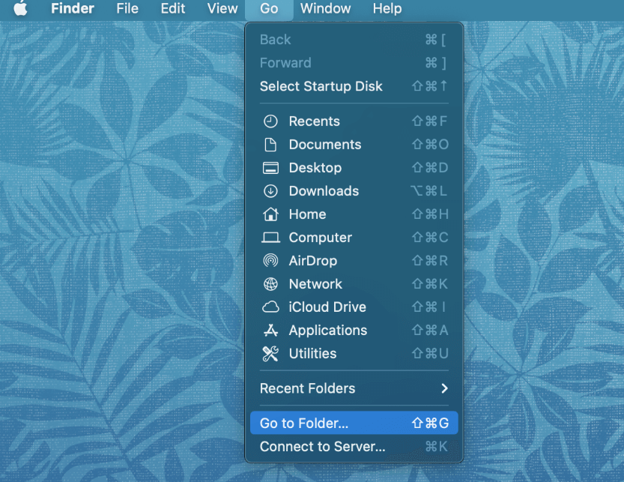The height and width of the screenshot is (482, 624).
Task: Close the open Go menu
Action: (269, 9)
